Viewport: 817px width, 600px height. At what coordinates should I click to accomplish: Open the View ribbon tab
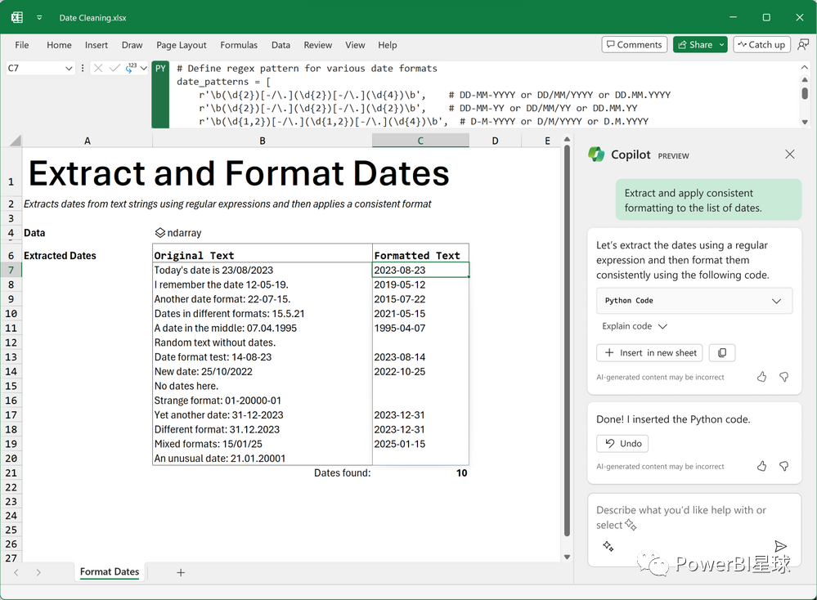coord(355,45)
